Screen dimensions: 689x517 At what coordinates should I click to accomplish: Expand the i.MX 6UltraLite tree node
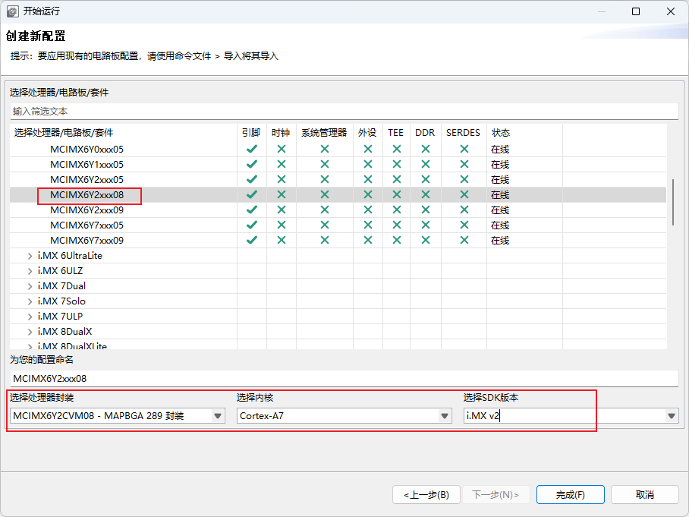point(30,256)
